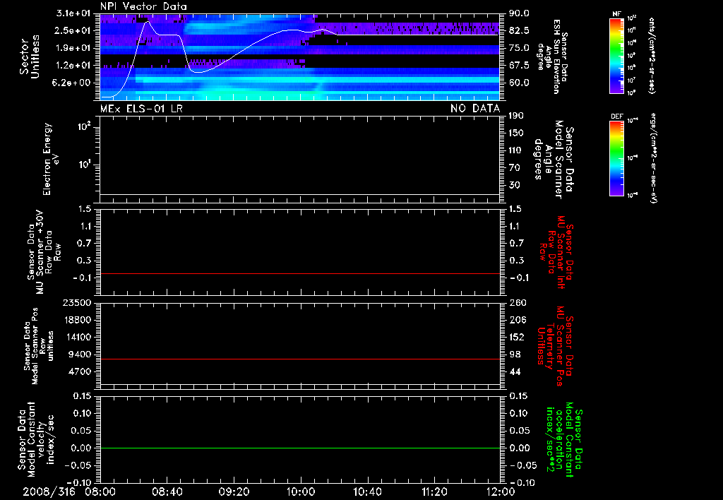723x500 pixels.
Task: Click the 12:00 time tick label
Action: pyautogui.click(x=501, y=492)
